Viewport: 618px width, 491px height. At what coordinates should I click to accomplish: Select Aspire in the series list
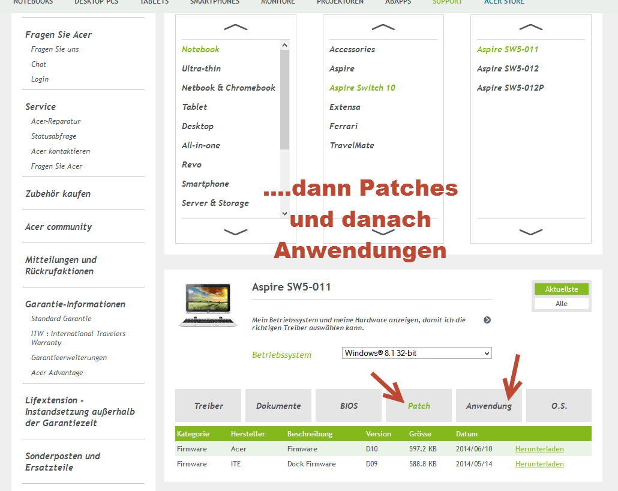click(342, 68)
